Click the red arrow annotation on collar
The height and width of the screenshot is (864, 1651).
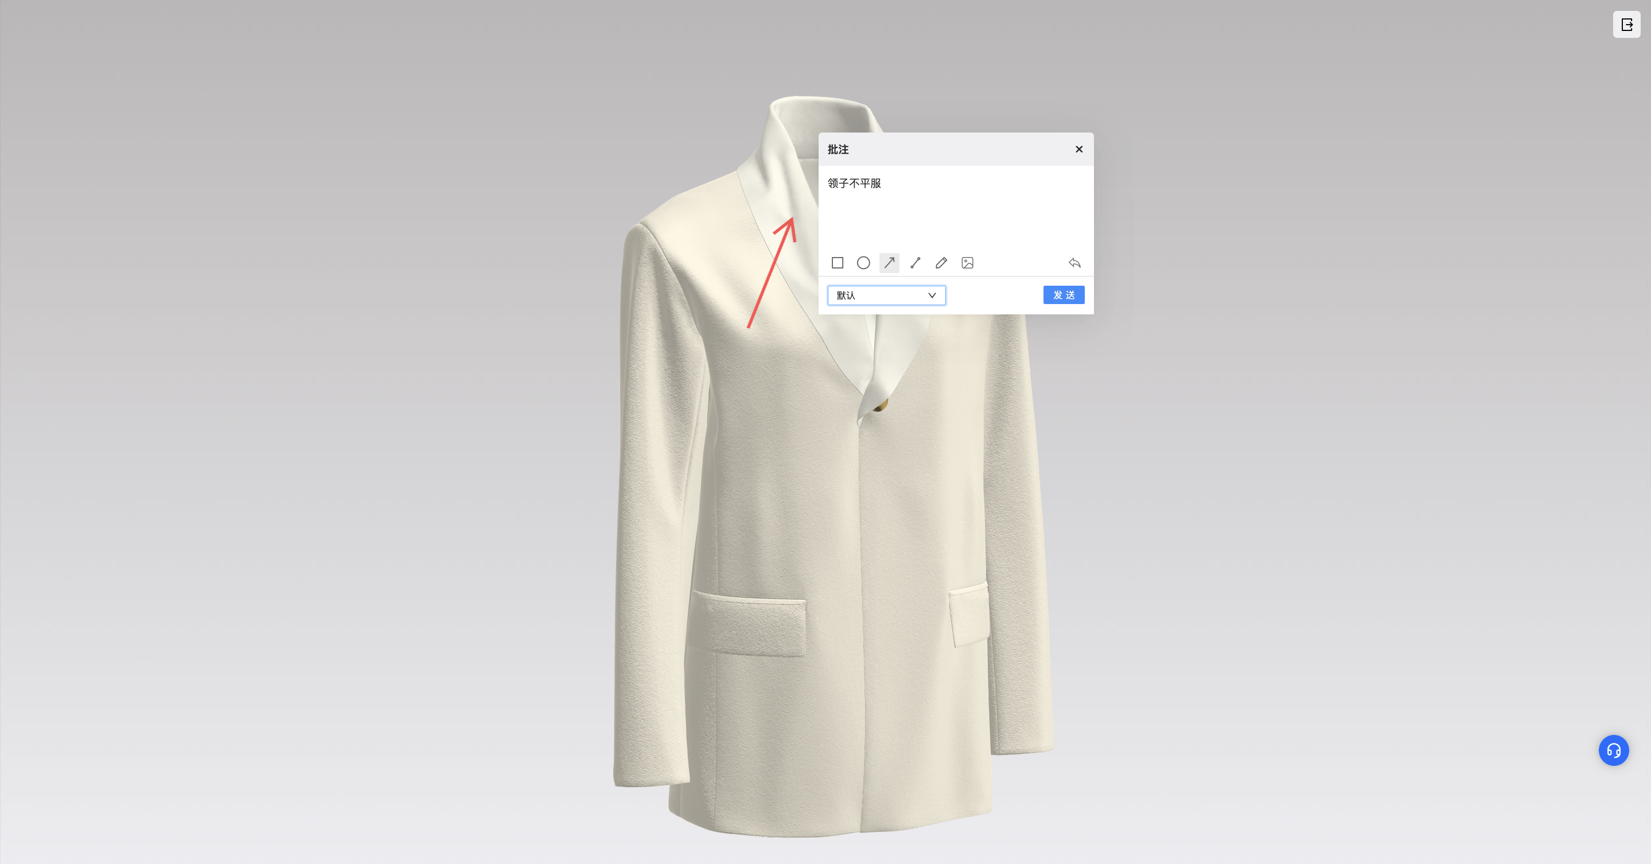click(x=771, y=273)
